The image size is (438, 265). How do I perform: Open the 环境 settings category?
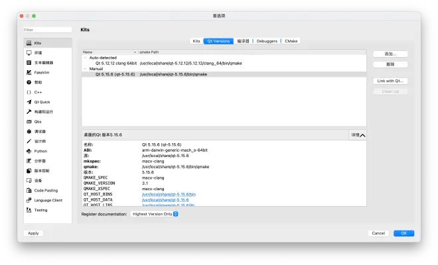pos(48,53)
